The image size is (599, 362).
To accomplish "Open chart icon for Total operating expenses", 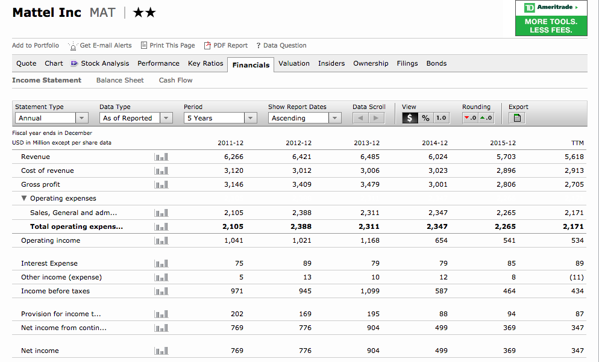I will [x=162, y=226].
